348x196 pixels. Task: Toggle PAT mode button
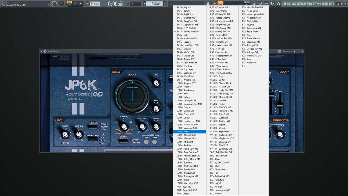click(70, 2)
